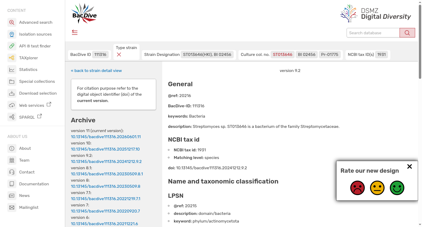
Task: Click the API test finder icon
Action: click(x=12, y=46)
